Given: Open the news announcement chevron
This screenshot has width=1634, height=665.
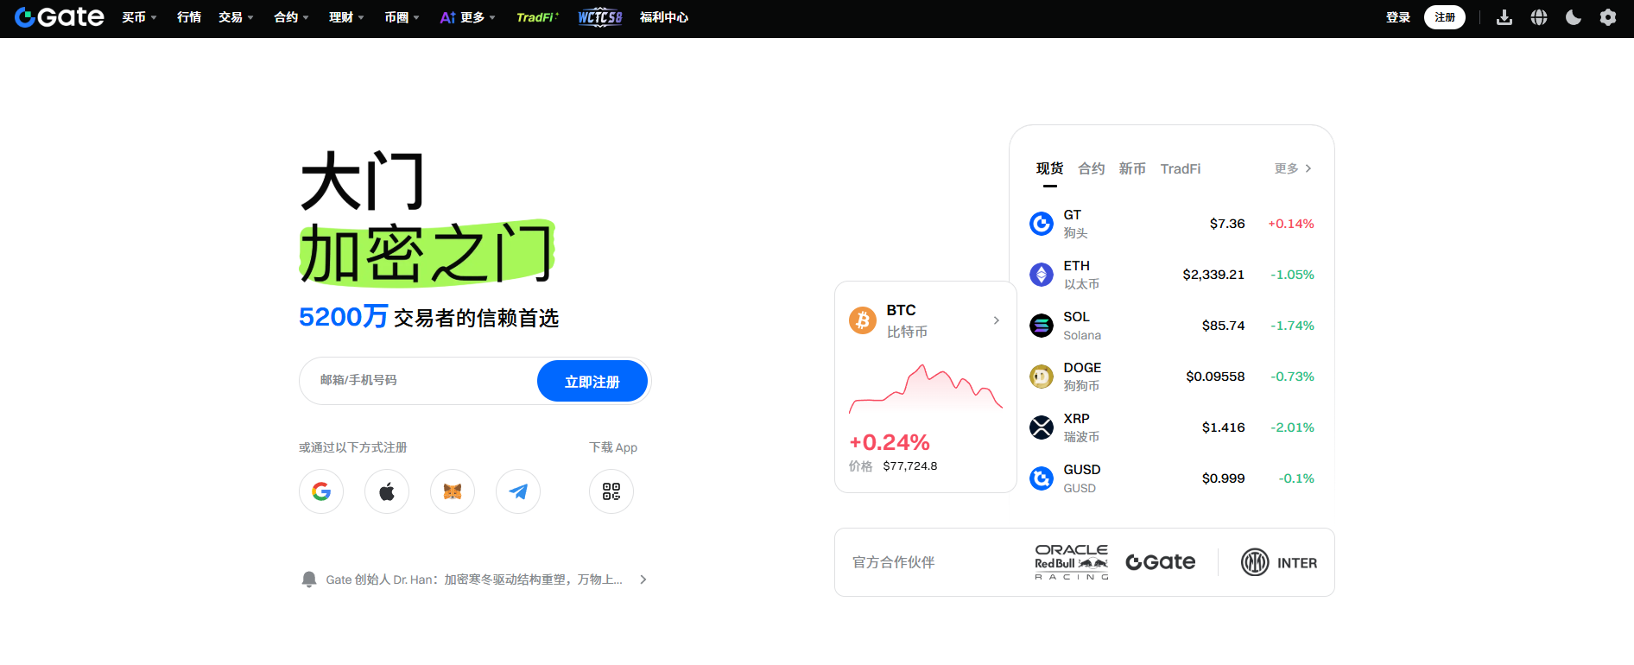Looking at the screenshot, I should 643,579.
